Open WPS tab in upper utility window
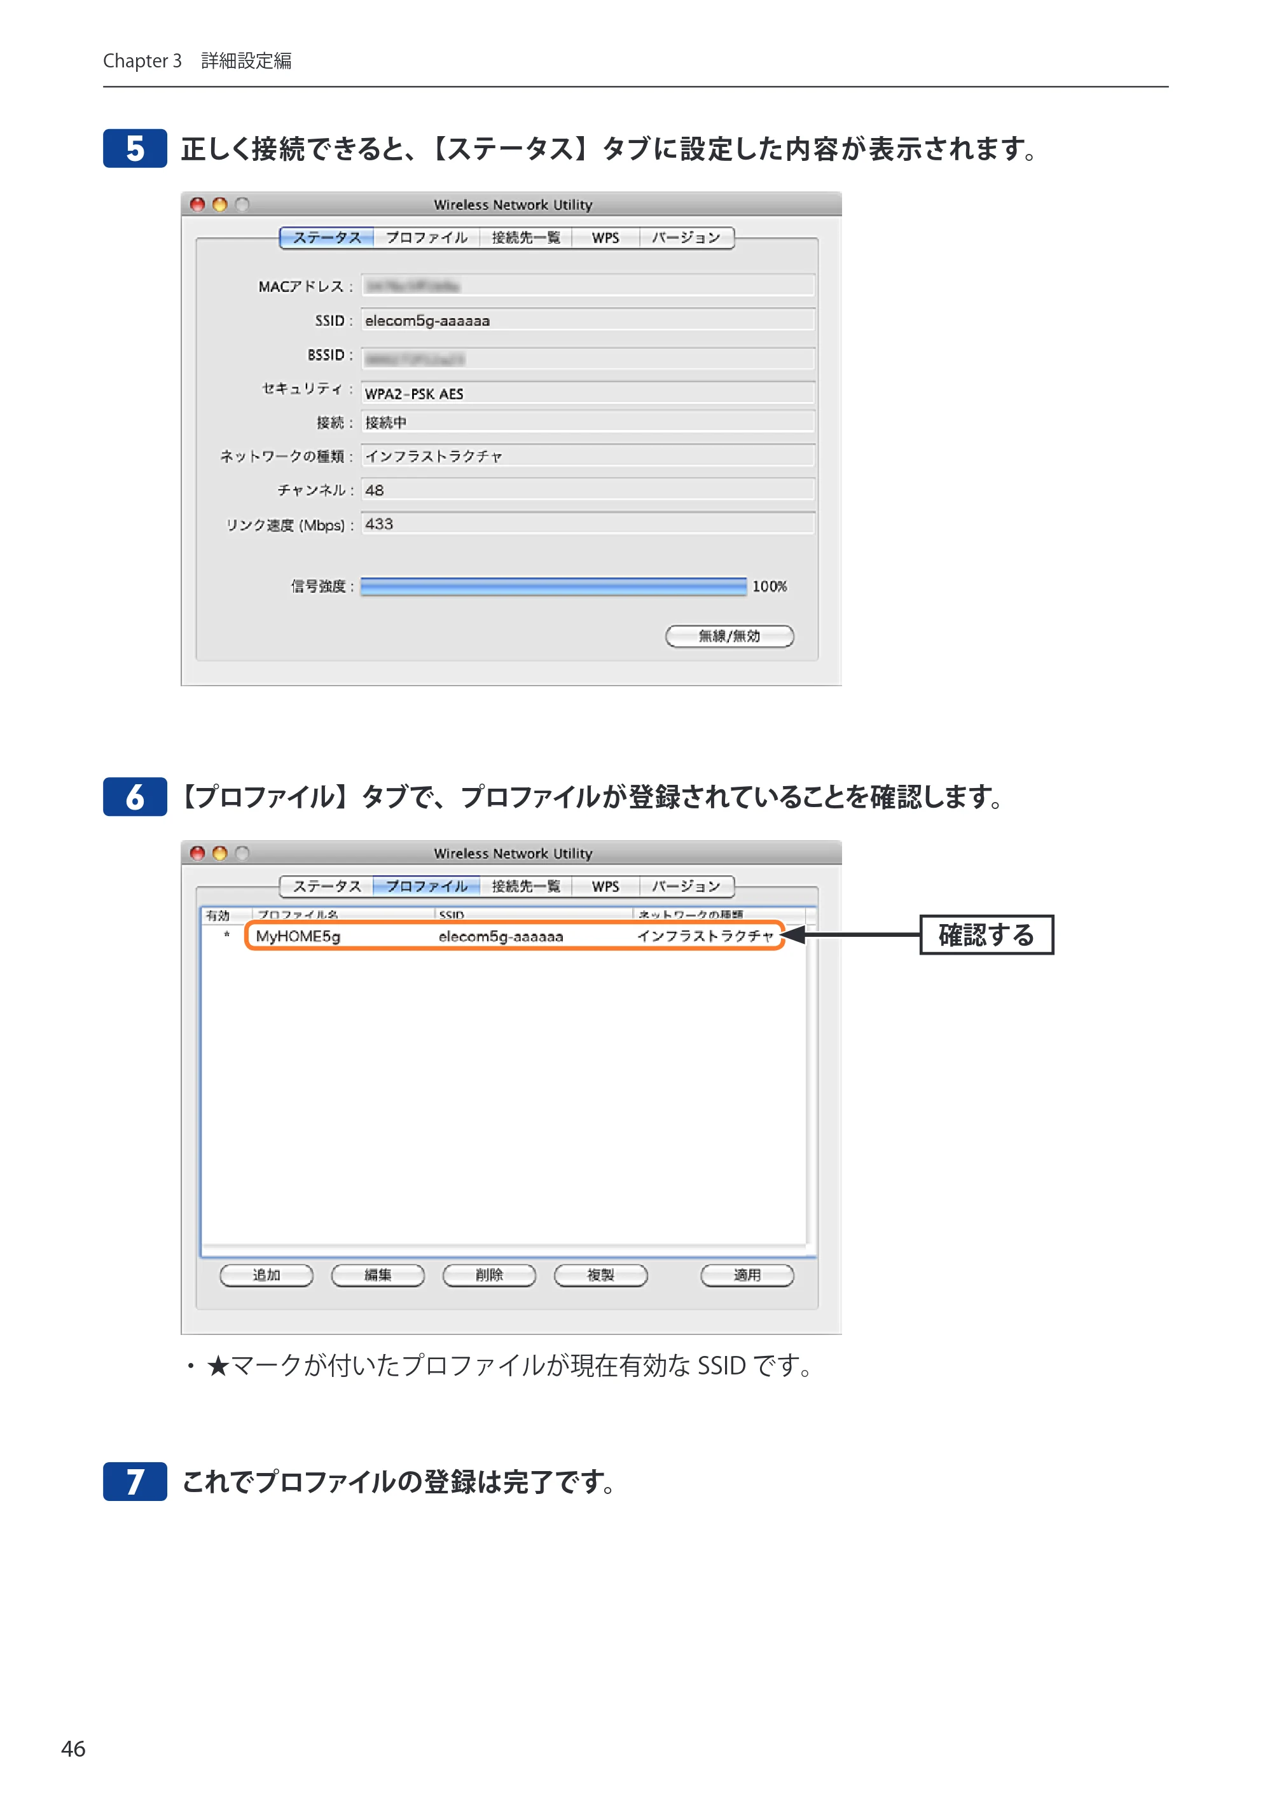 [x=605, y=237]
